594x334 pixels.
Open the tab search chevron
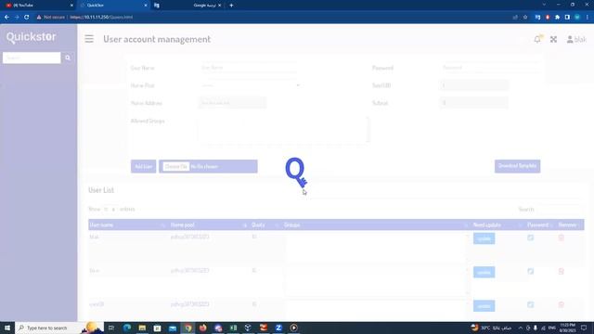click(544, 5)
